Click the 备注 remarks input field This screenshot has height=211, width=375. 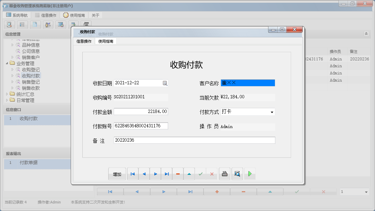195,140
